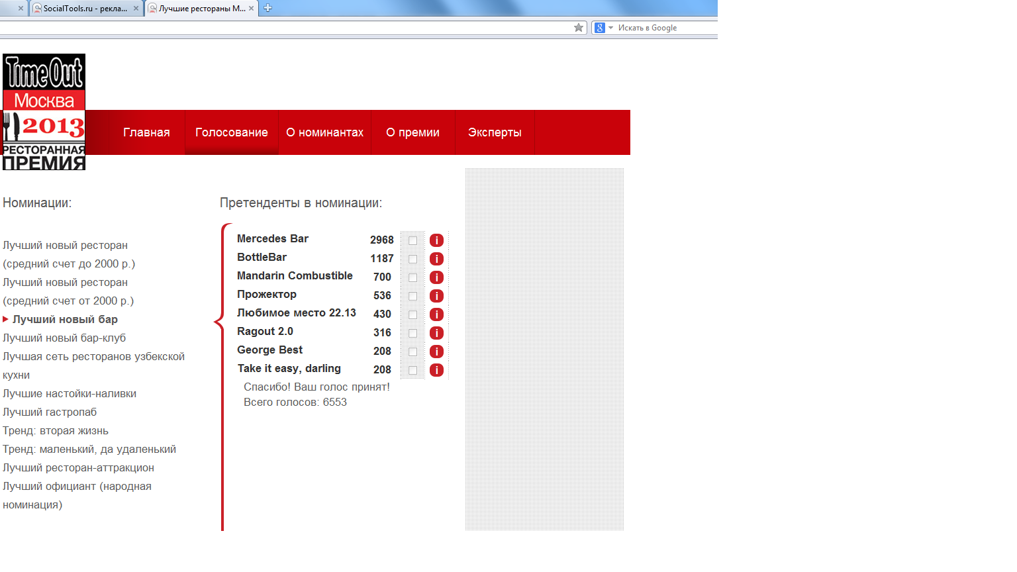Screen dimensions: 1017x572
Task: Open info icon for Прожектор
Action: click(436, 296)
